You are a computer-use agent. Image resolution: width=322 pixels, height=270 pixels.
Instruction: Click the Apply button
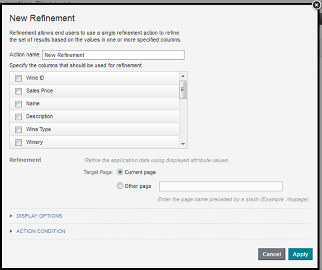tap(300, 254)
